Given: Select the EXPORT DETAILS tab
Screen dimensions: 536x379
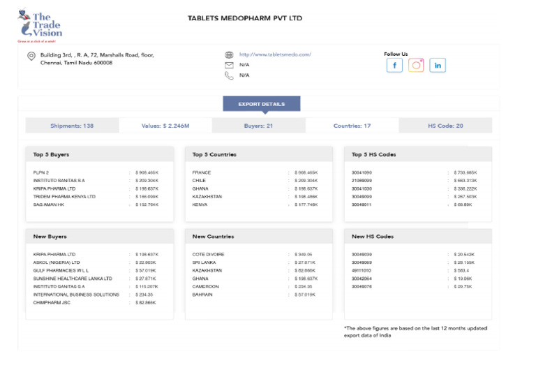Looking at the screenshot, I should (262, 104).
